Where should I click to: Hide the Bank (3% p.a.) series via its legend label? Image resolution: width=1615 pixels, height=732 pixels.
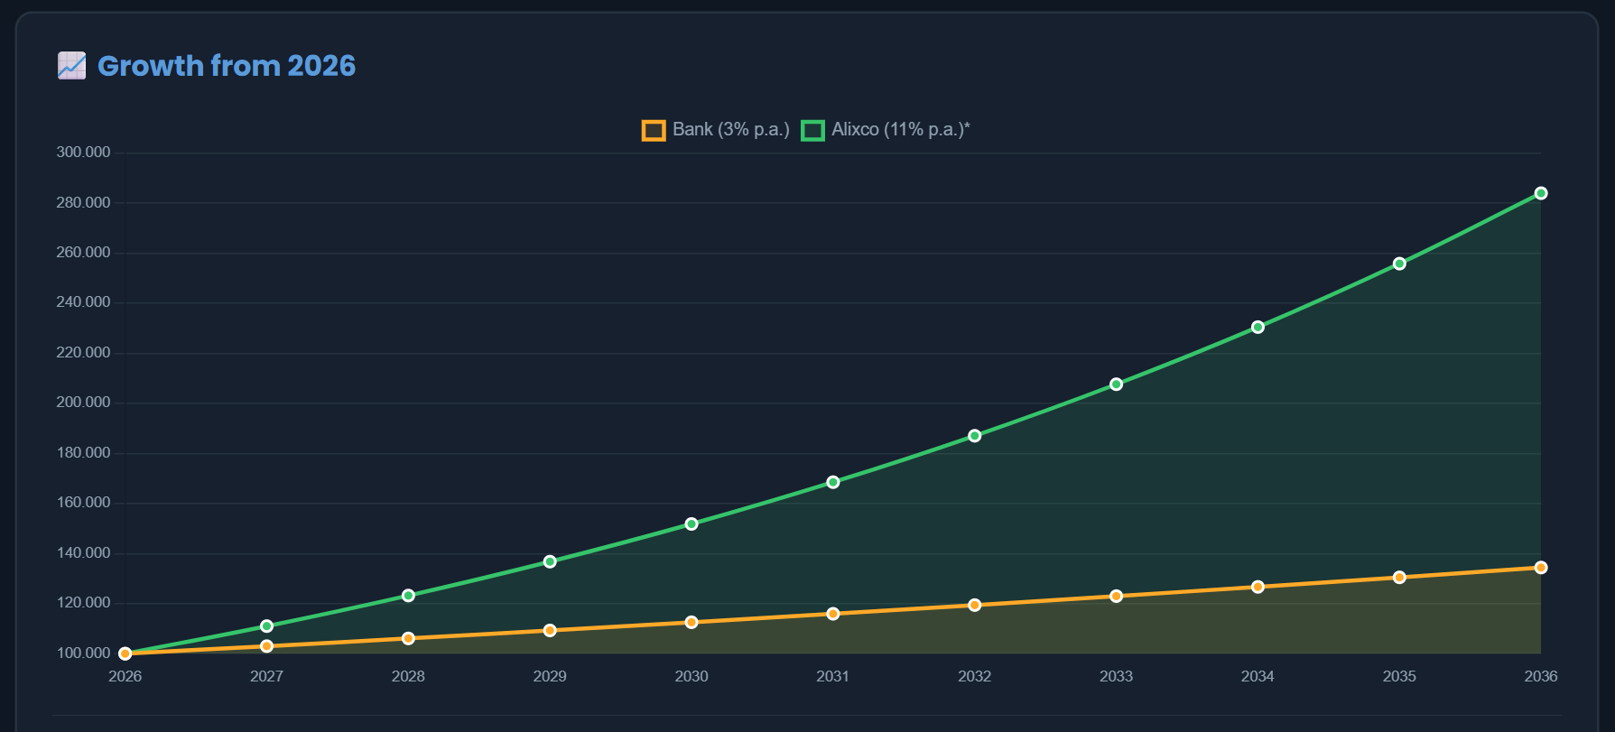tap(731, 130)
